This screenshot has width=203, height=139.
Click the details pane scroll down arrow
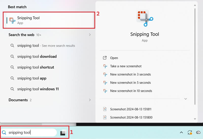(195, 119)
